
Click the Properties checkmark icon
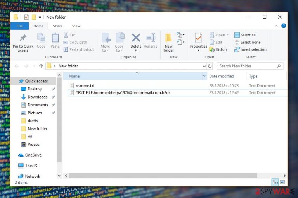[198, 38]
